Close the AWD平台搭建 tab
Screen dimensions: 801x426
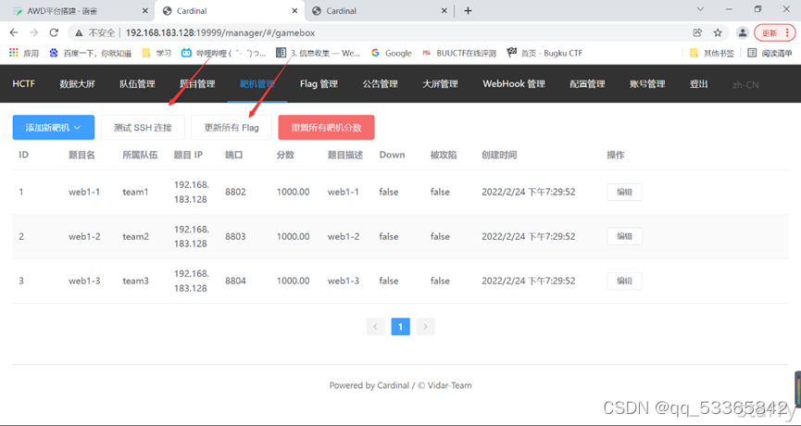(x=145, y=11)
